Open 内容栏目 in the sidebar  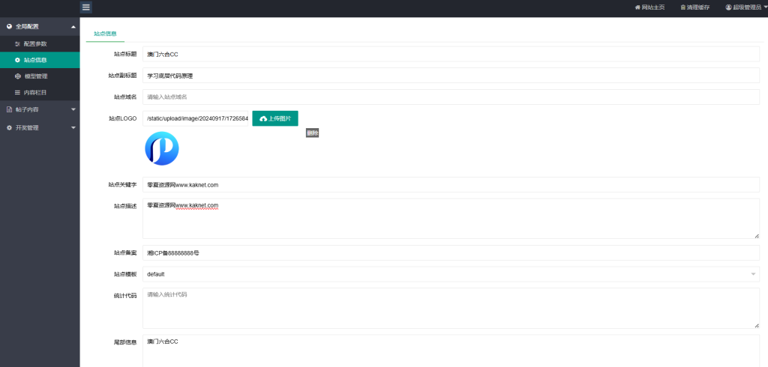pos(40,92)
